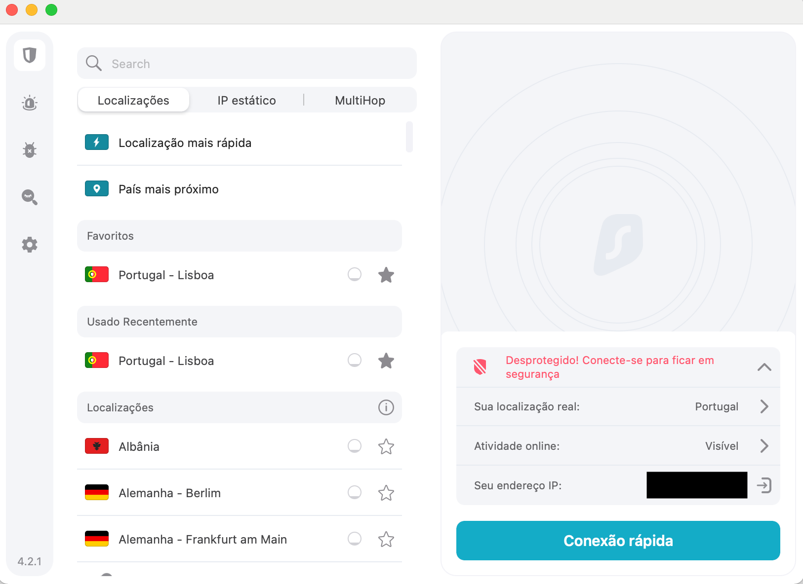Screen dimensions: 803x584
Task: Show info for the Localizações list header
Action: 386,407
